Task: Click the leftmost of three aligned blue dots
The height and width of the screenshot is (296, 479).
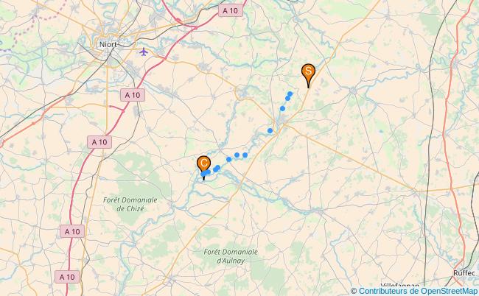Action: 228,159
